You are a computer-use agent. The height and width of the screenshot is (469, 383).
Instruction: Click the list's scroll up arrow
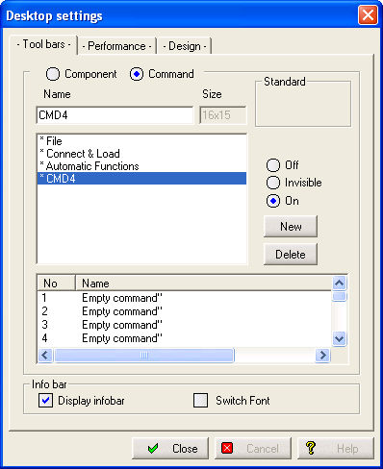click(339, 283)
